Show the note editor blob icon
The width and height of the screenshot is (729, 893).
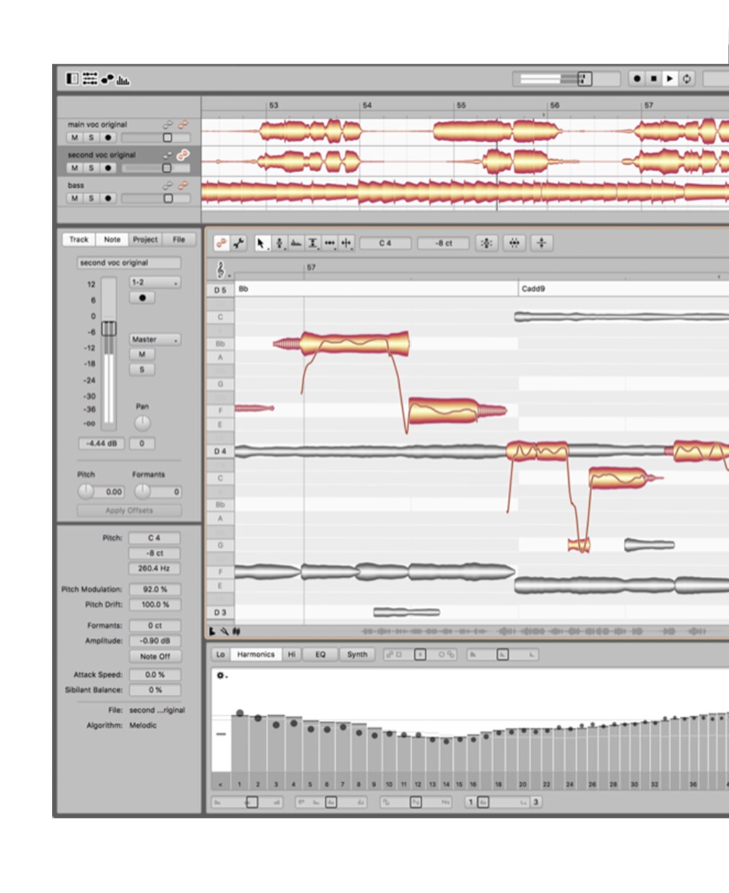click(x=107, y=78)
